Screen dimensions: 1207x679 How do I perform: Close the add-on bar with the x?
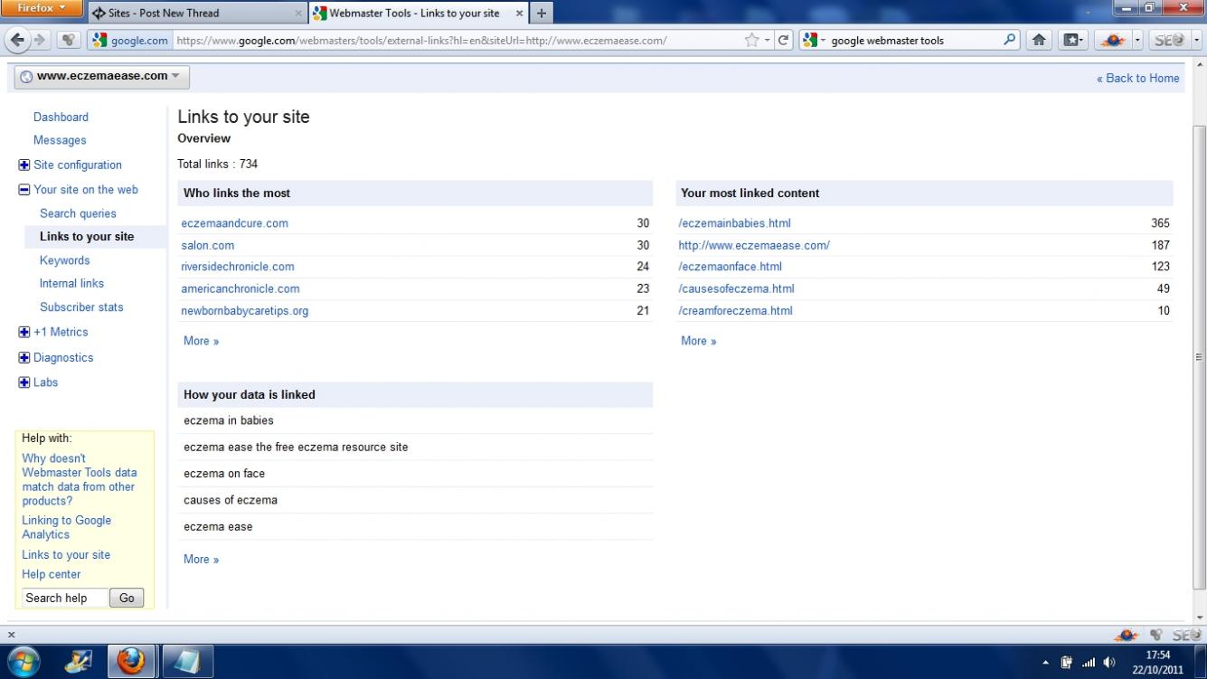coord(11,635)
